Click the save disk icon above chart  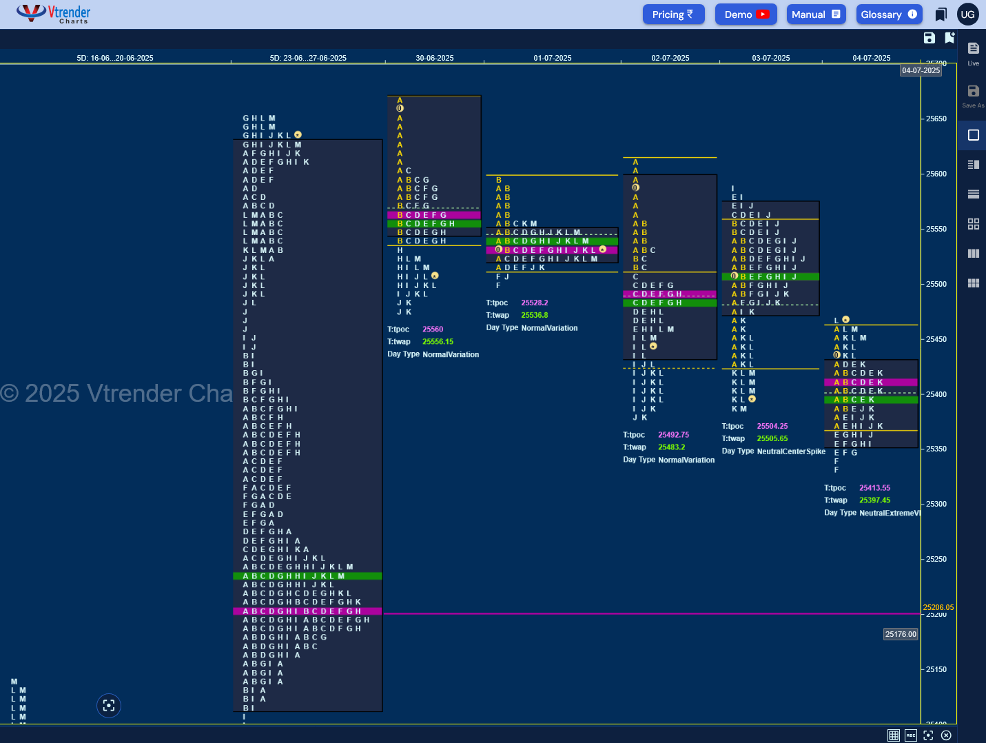coord(929,38)
